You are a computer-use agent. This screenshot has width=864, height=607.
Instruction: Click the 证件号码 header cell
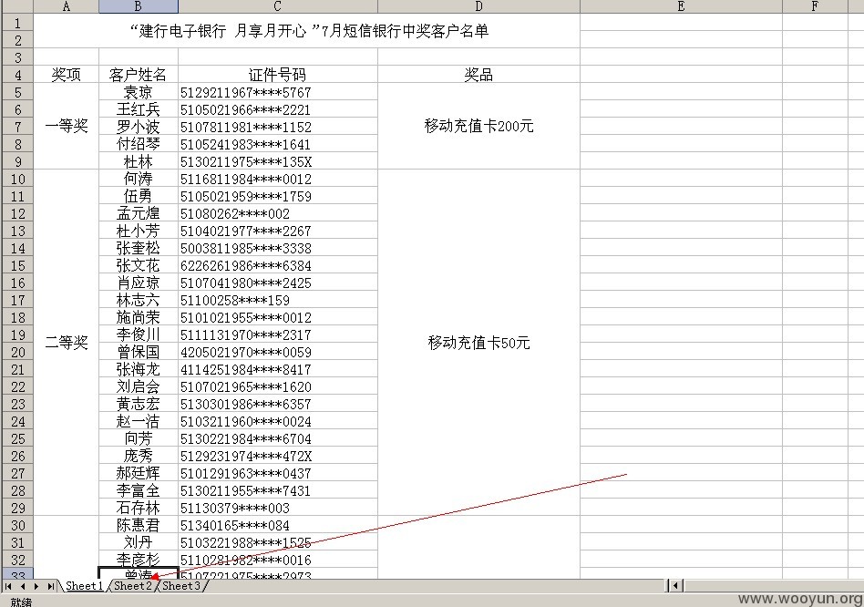tap(278, 75)
